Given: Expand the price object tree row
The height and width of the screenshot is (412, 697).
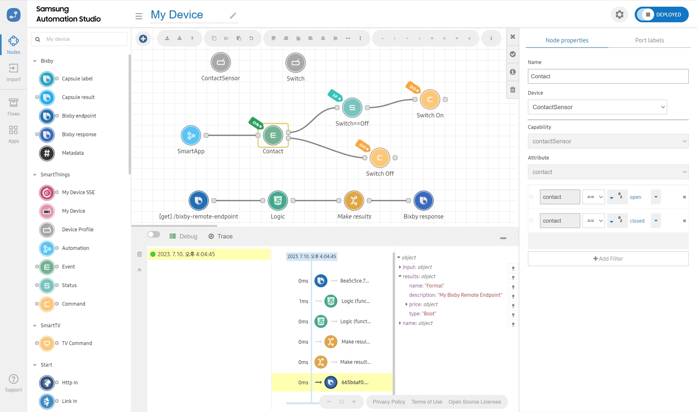Looking at the screenshot, I should (x=406, y=304).
